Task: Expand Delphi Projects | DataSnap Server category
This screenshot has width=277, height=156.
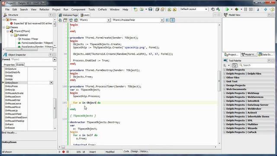Action: [224, 105]
